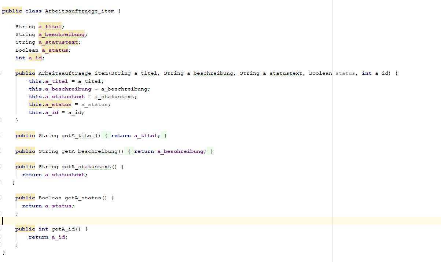Collapse getA_statustext method via gutter fold marker
Screen dimensions: 441x262
[x=1, y=167]
